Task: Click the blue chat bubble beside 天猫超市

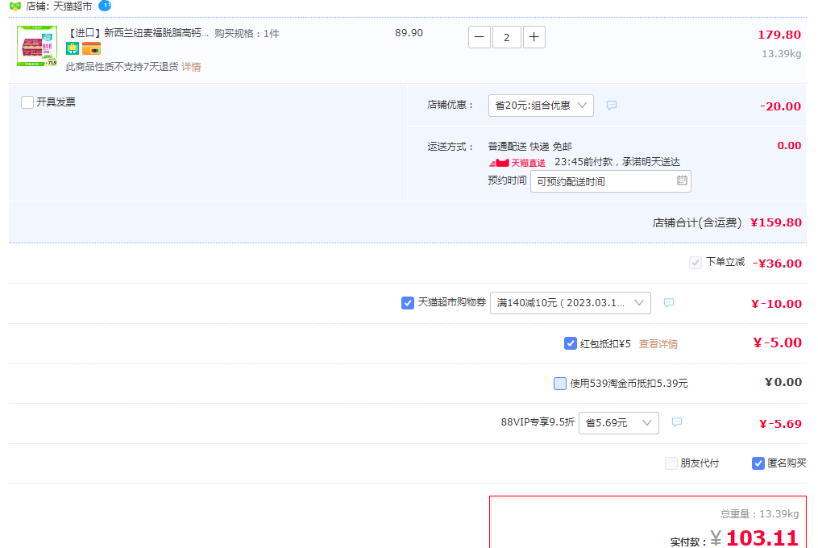Action: (x=105, y=6)
